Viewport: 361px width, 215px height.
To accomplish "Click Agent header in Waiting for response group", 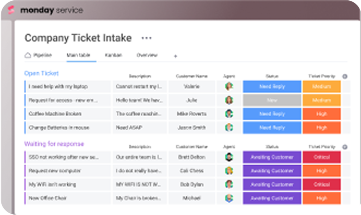I will (x=229, y=147).
